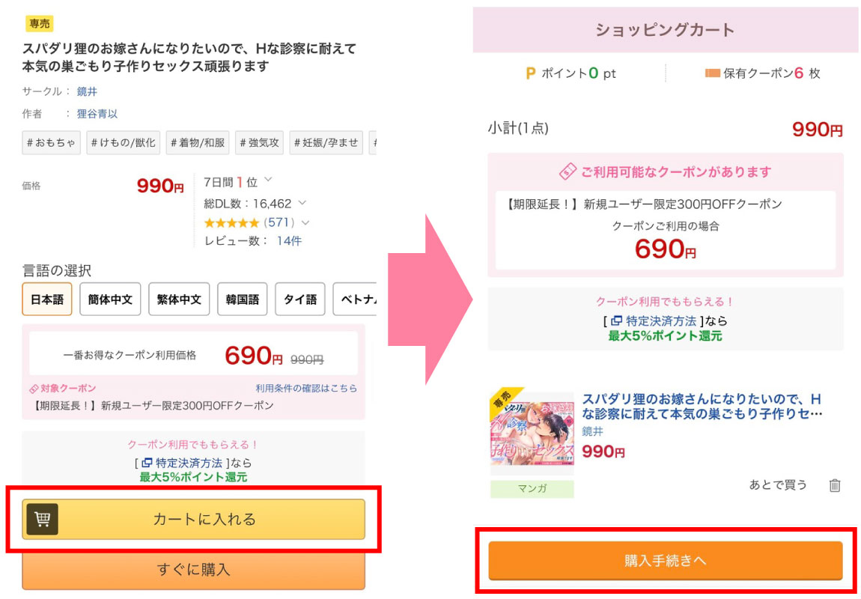Select 日本語 language option

tap(47, 299)
